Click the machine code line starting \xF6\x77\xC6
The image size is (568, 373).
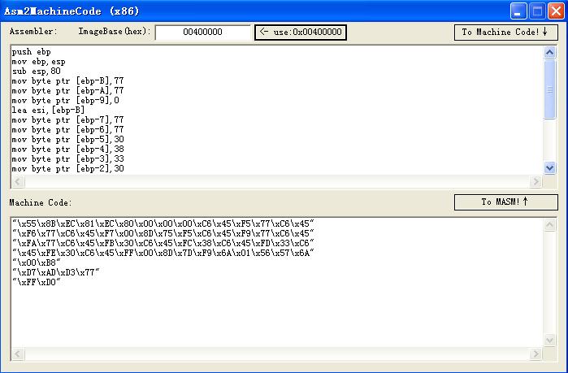tap(163, 233)
